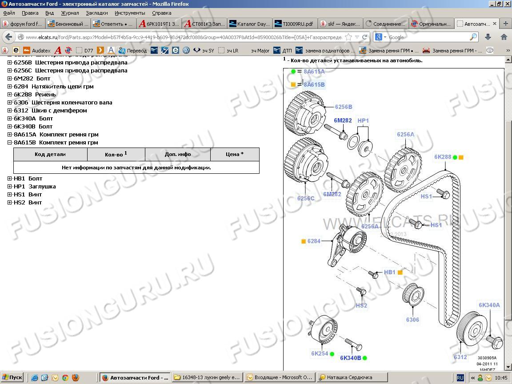Open the зч SY bookmark
This screenshot has height=384, width=512.
pyautogui.click(x=204, y=50)
